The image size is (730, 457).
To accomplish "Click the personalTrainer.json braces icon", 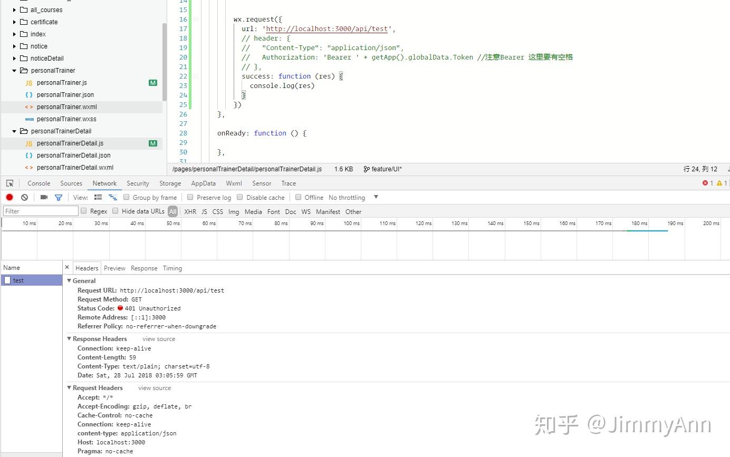I will click(29, 95).
